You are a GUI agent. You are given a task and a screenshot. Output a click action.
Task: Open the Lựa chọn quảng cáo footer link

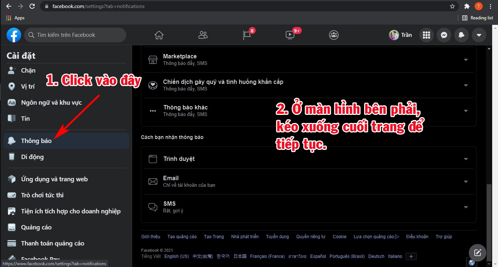click(376, 237)
